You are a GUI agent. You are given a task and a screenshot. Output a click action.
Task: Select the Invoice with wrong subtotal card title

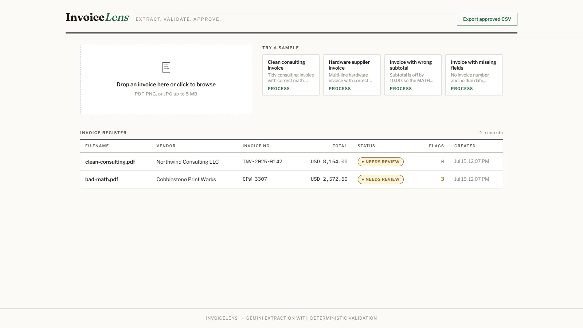411,65
